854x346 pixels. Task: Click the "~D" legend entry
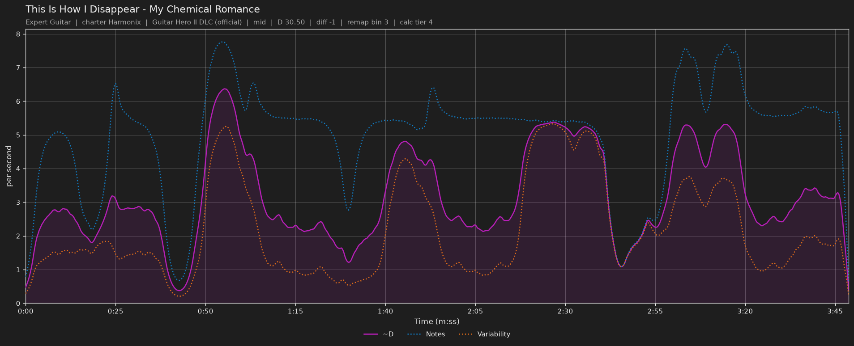pos(379,334)
